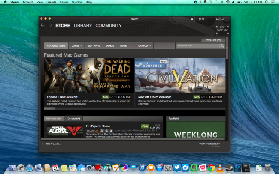This screenshot has width=279, height=174.
Task: Open Trash in the dock
Action: 268,167
